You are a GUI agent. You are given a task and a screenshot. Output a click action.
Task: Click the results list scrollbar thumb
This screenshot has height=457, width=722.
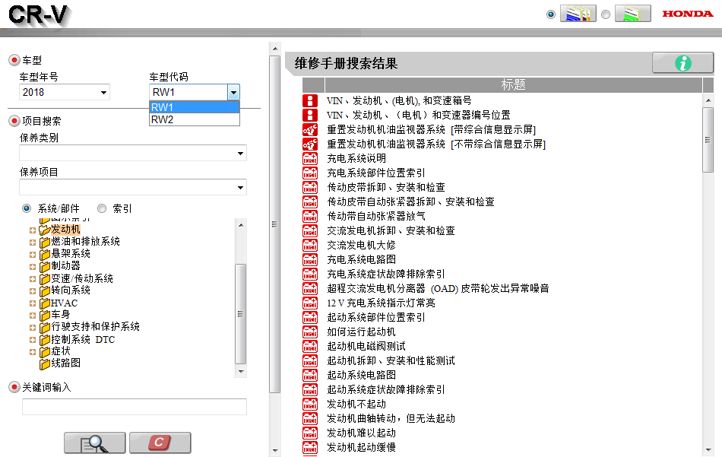[x=708, y=140]
